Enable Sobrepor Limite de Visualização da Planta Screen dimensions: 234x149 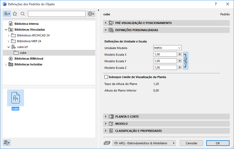pyautogui.click(x=106, y=77)
